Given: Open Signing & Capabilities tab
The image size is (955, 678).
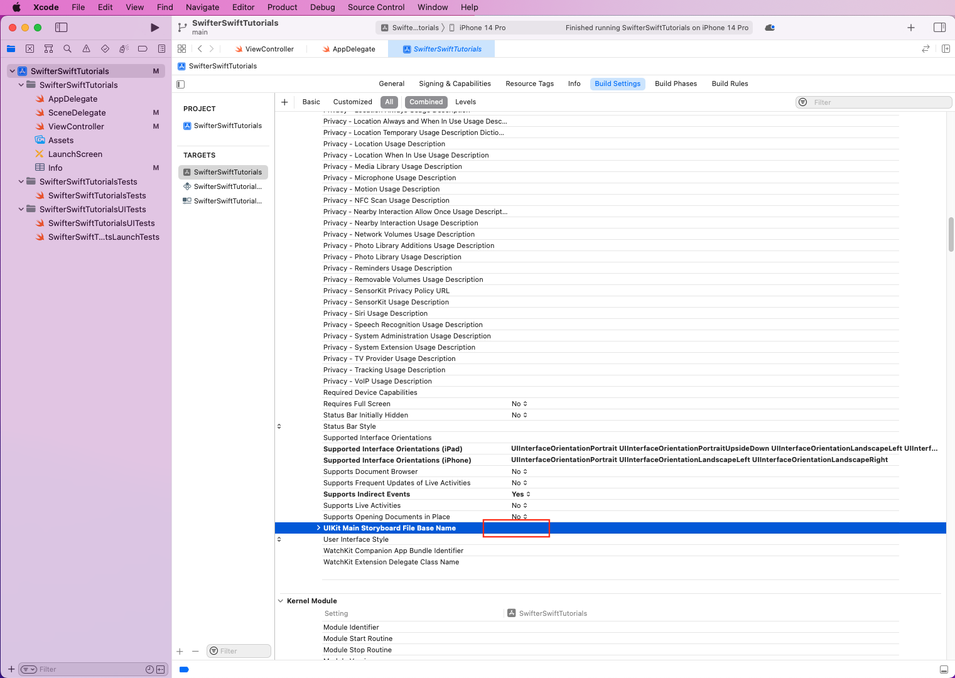Looking at the screenshot, I should (455, 83).
